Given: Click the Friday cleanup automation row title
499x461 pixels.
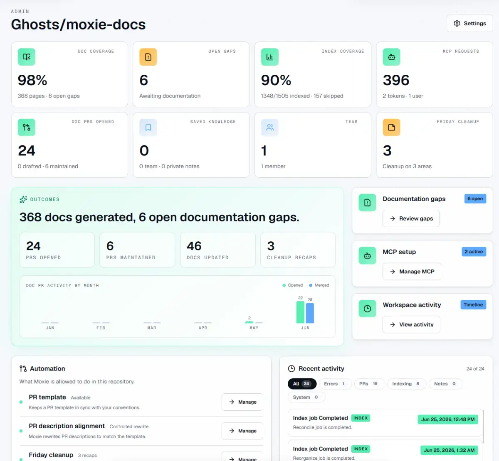Looking at the screenshot, I should (51, 455).
